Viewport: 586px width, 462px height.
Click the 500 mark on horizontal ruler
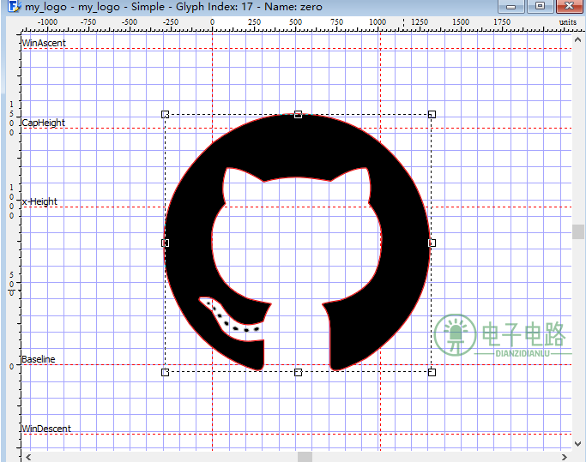tap(295, 22)
